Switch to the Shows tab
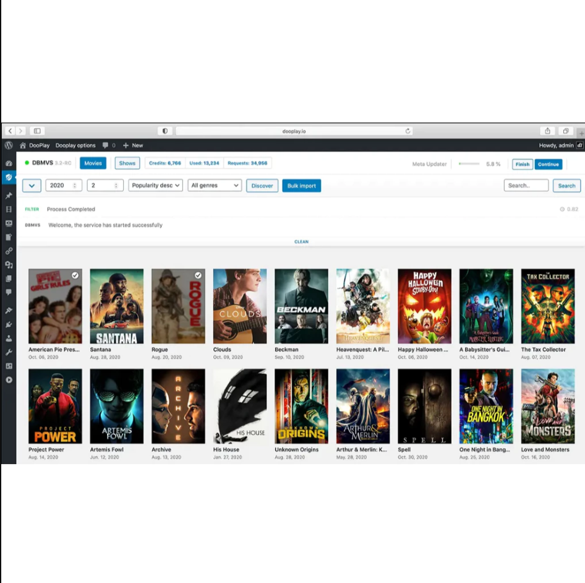Image resolution: width=585 pixels, height=583 pixels. pyautogui.click(x=127, y=163)
